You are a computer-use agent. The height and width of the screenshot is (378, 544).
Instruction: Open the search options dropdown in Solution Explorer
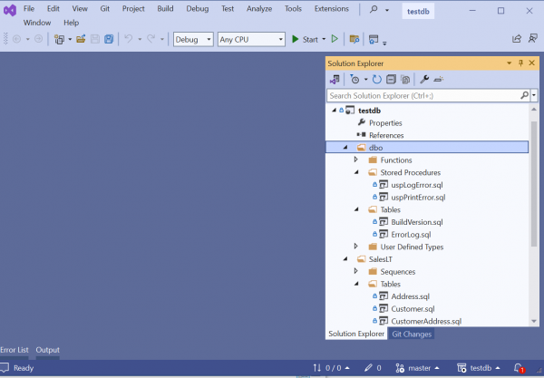click(534, 95)
